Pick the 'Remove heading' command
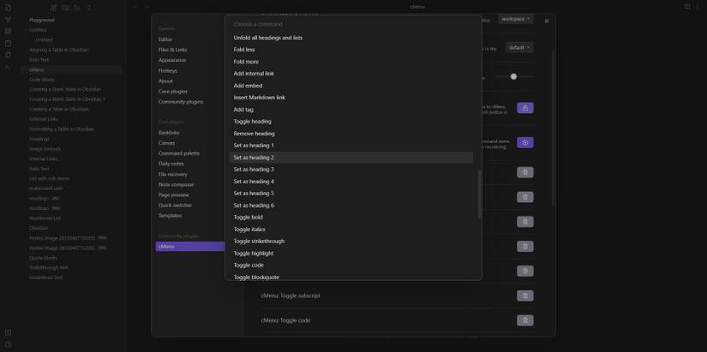 [x=351, y=134]
